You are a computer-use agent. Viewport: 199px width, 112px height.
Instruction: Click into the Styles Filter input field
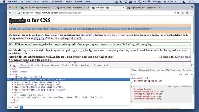click(154, 75)
